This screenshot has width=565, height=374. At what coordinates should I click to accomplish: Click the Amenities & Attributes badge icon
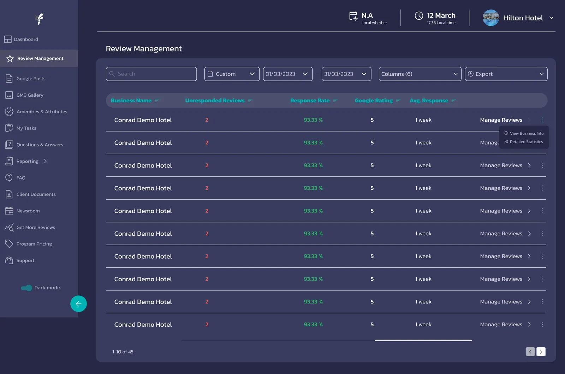(x=9, y=111)
